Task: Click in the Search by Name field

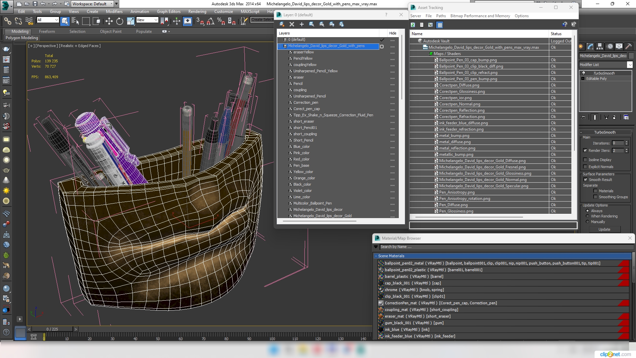Action: (x=506, y=247)
